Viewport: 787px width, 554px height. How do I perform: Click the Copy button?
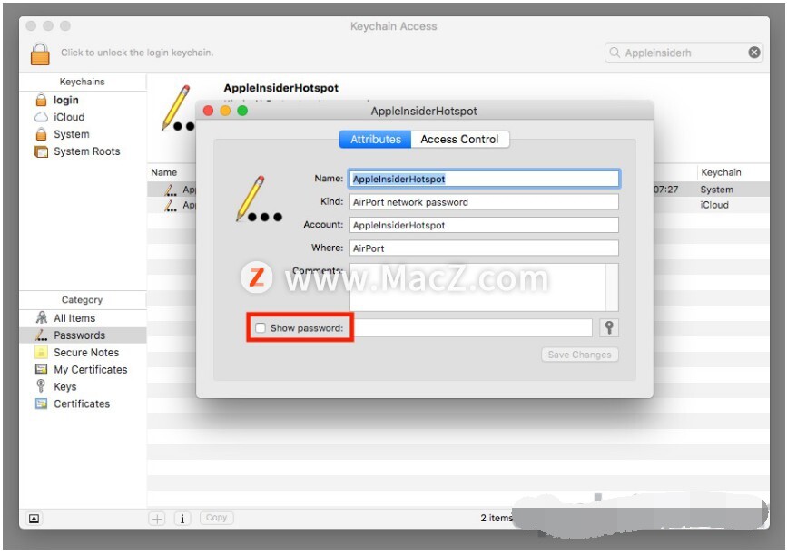[216, 518]
